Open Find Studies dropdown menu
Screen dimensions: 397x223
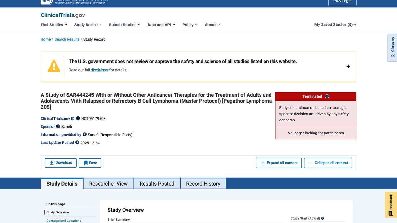[54, 25]
